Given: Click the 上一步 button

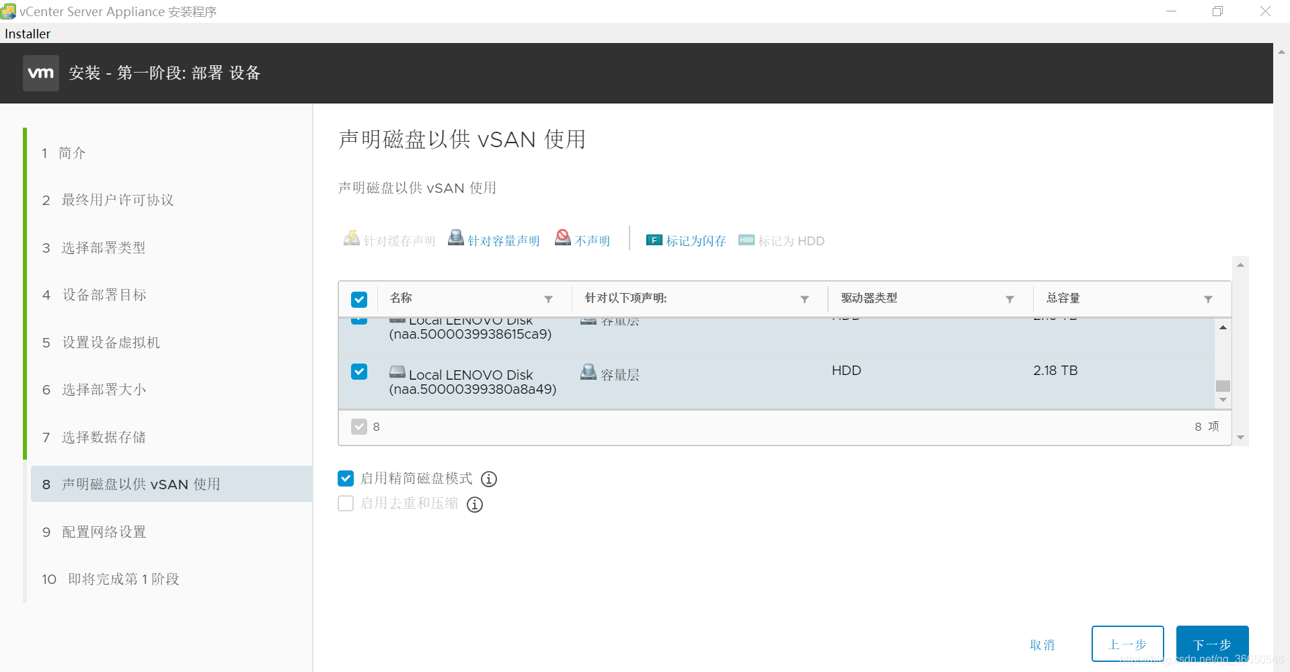Looking at the screenshot, I should click(1128, 644).
